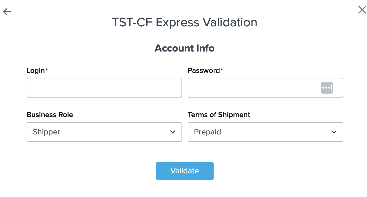Click the chevron arrow beside Prepaid
Screen dimensions: 367x197
coord(334,132)
